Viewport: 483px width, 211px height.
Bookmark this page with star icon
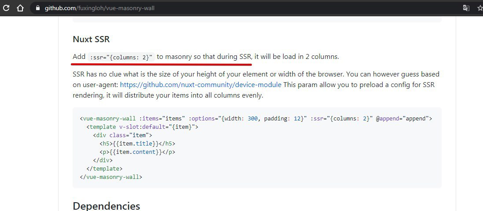(480, 8)
